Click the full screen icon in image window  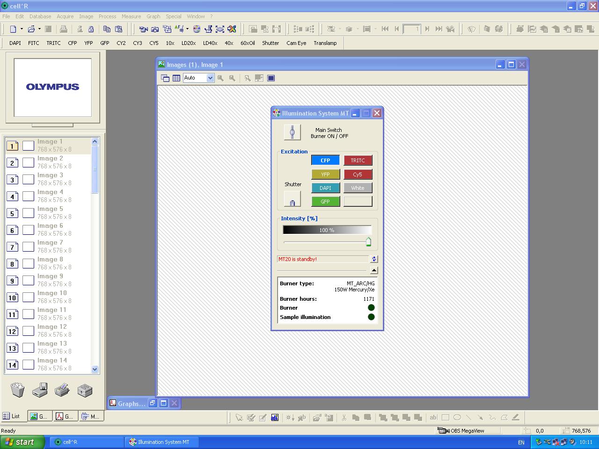point(271,78)
